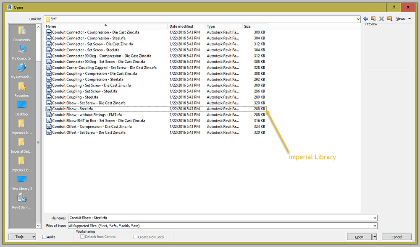The height and width of the screenshot is (247, 420).
Task: Click the places bar scroll down arrow
Action: pos(38,226)
